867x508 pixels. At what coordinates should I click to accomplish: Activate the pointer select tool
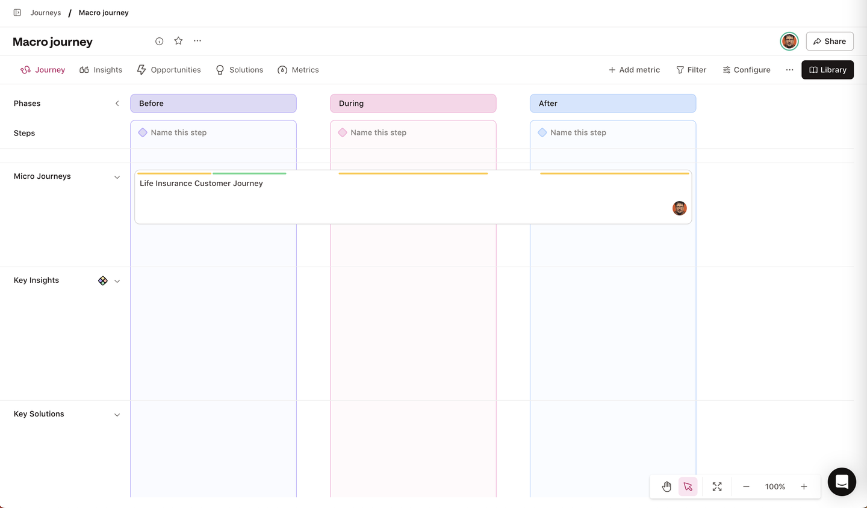(x=688, y=487)
